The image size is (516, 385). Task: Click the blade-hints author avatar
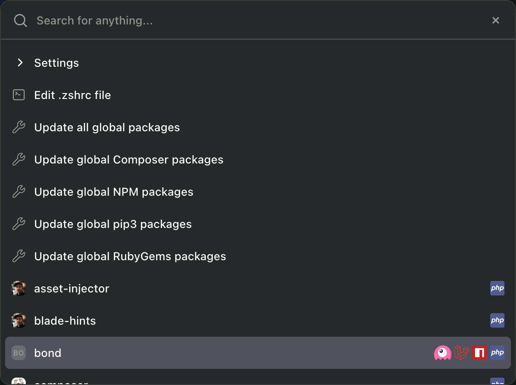pos(18,321)
